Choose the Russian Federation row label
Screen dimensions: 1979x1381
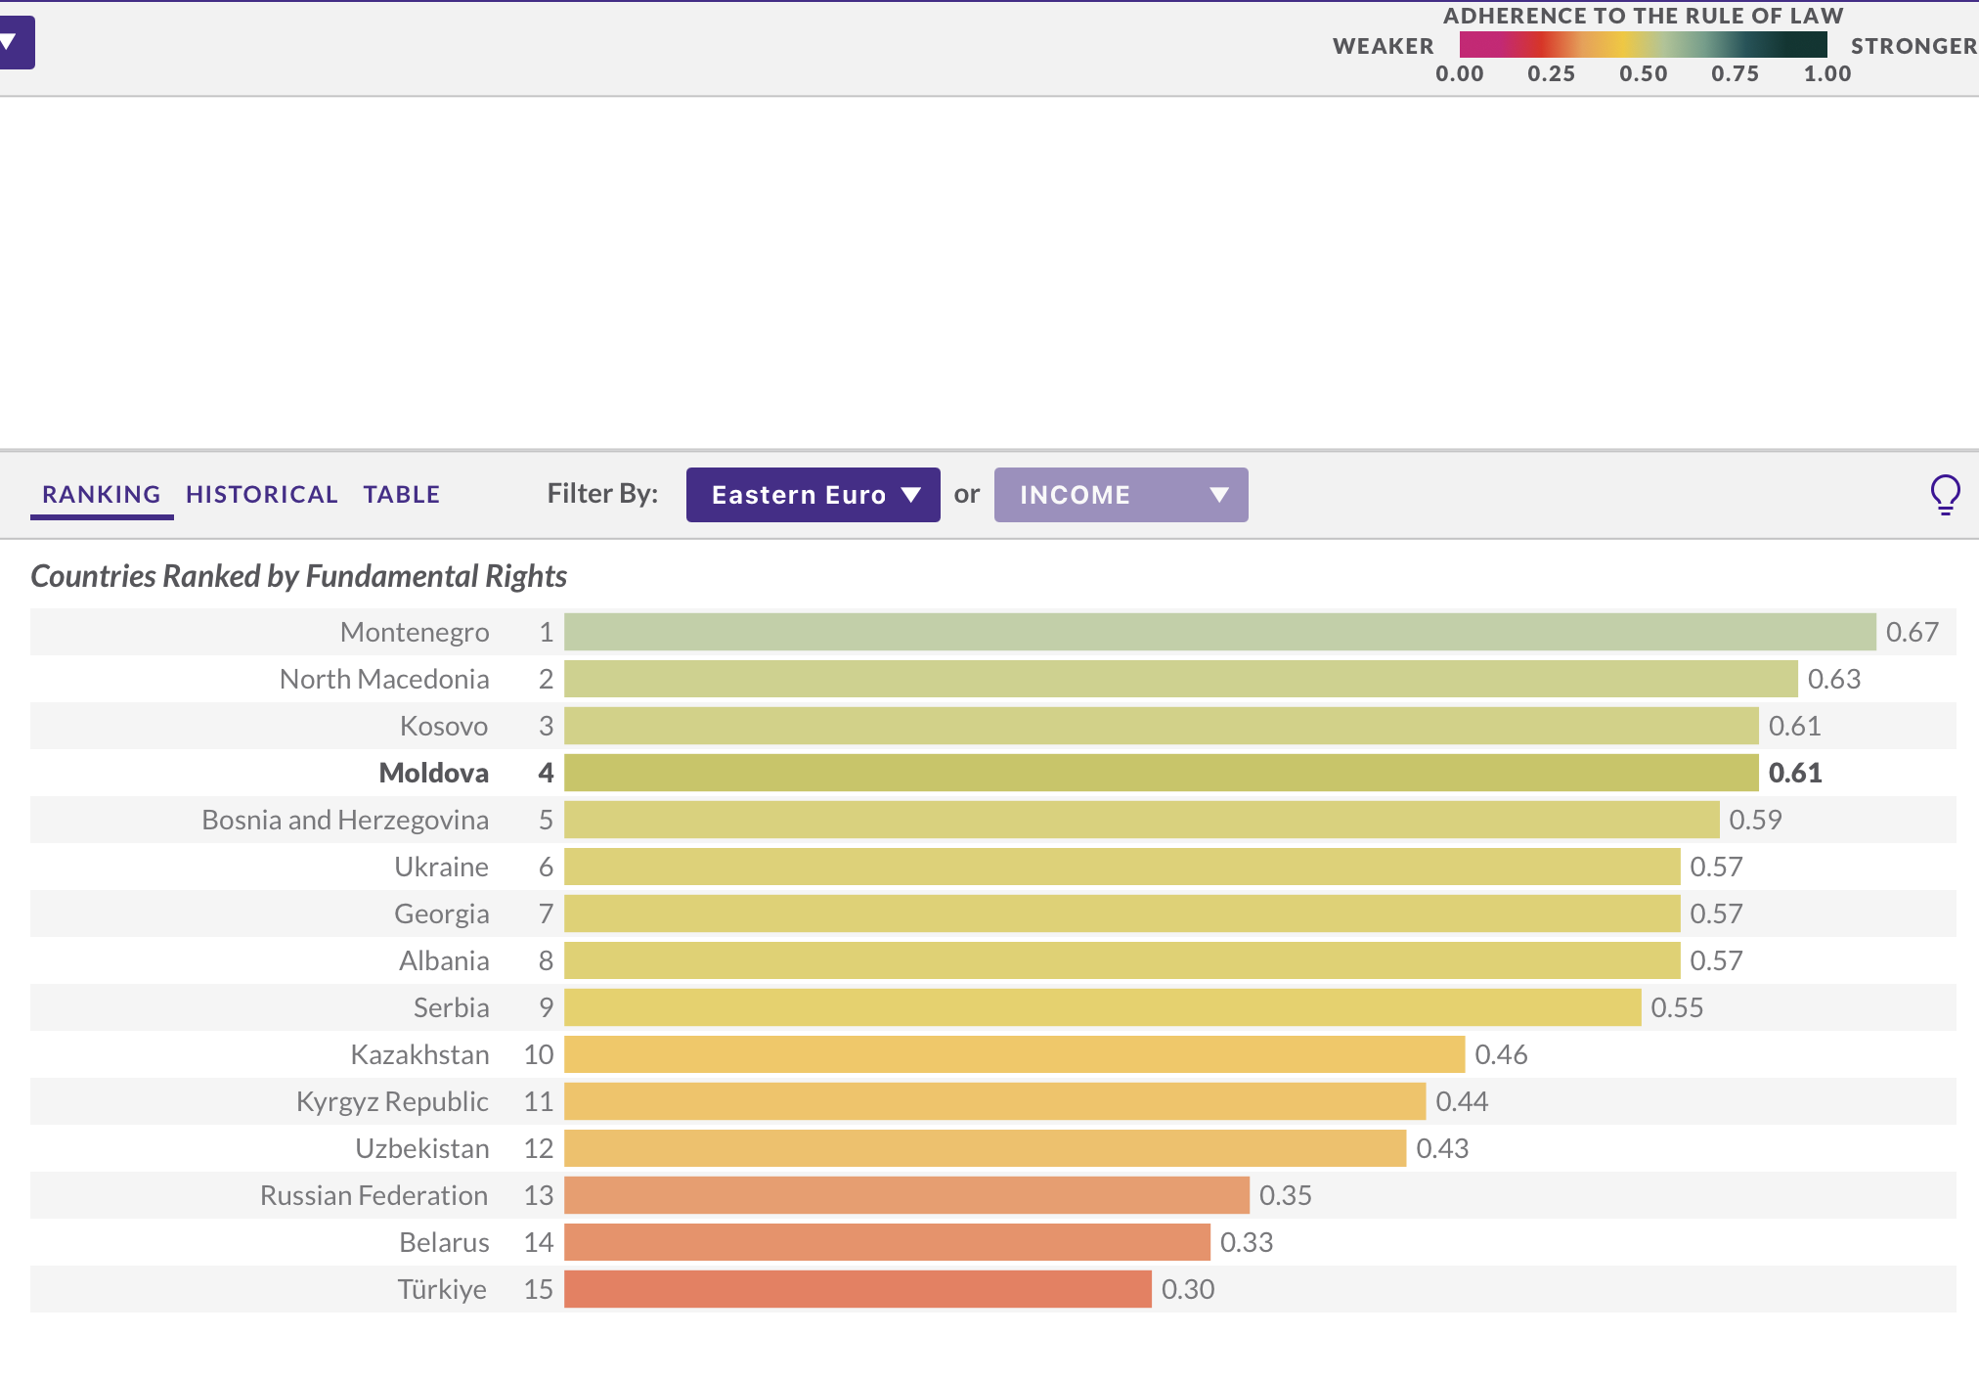(x=374, y=1195)
